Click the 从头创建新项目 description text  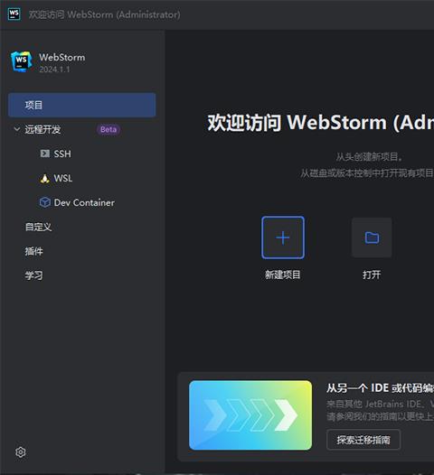point(369,157)
